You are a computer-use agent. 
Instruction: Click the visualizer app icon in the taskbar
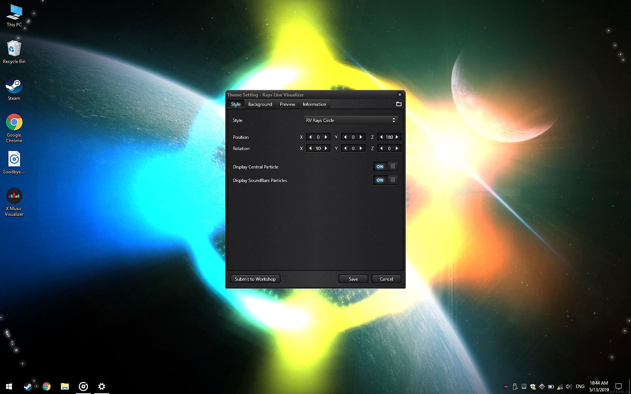click(x=83, y=386)
